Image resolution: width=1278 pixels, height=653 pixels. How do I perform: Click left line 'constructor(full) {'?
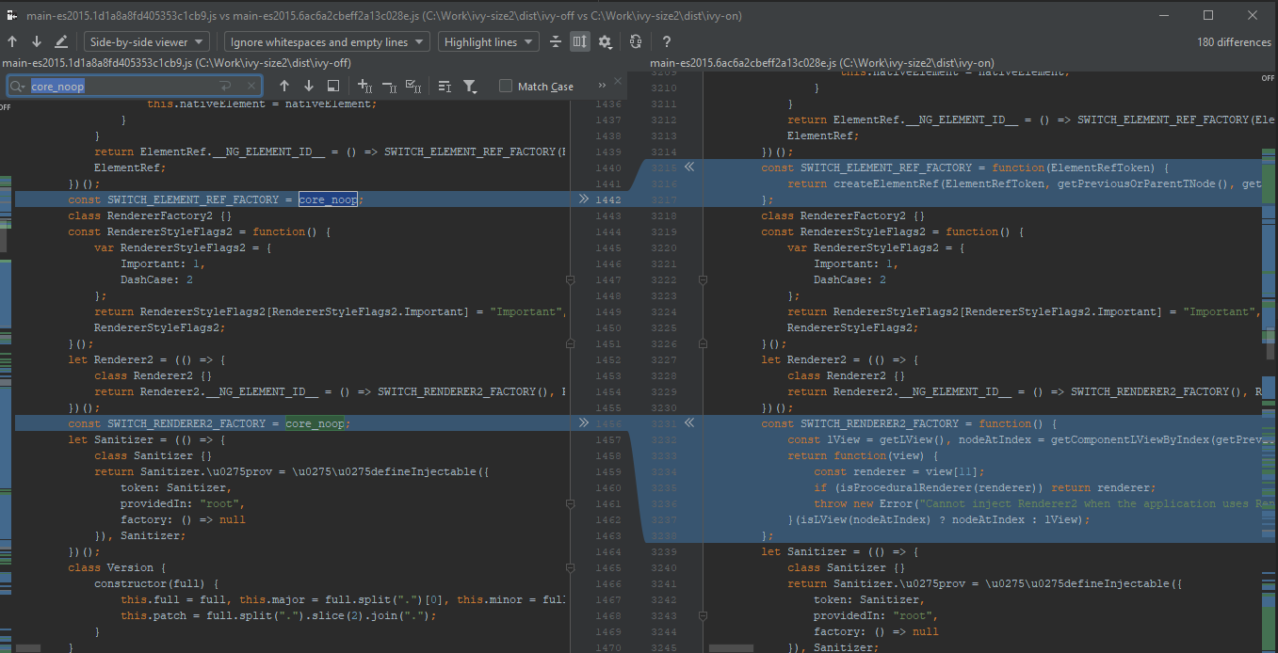[156, 583]
